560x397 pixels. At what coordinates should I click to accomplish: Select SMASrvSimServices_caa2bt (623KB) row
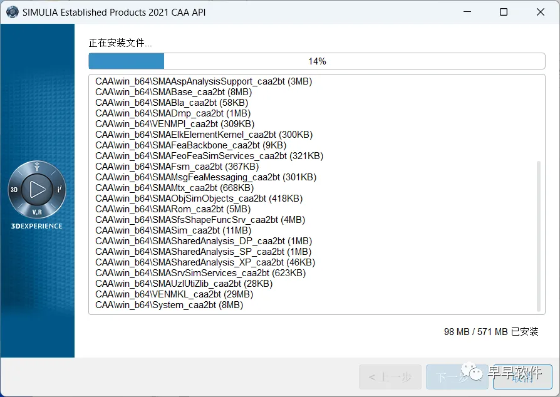coord(200,273)
